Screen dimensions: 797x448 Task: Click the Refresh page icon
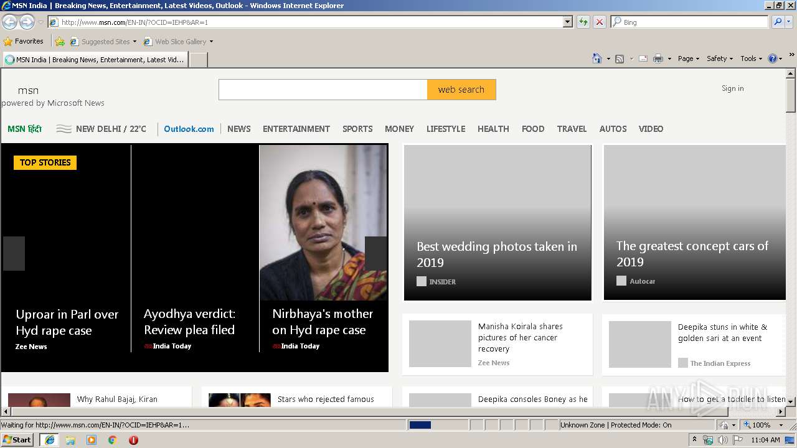[583, 22]
